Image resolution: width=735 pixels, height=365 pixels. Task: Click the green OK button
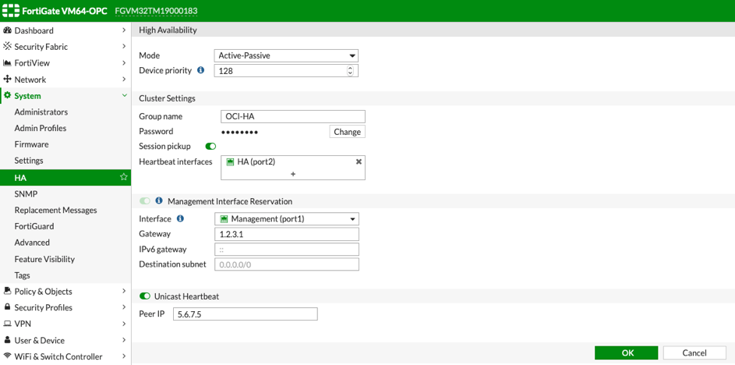pyautogui.click(x=626, y=353)
